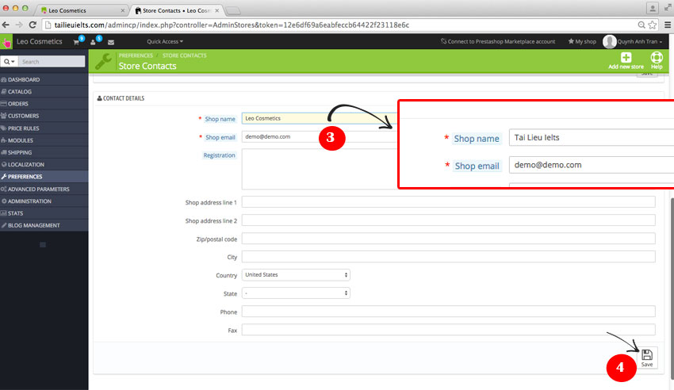The image size is (674, 390).
Task: Expand the Quick Access menu
Action: click(165, 41)
